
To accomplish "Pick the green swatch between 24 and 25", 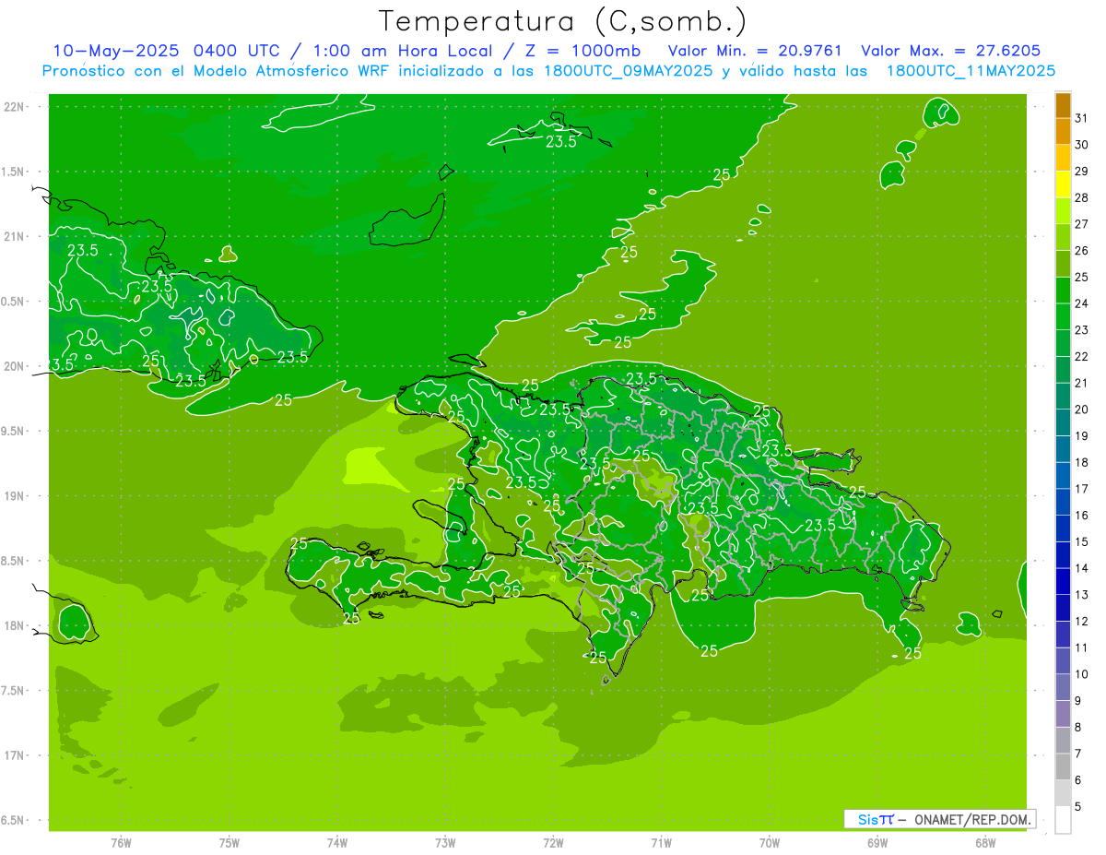I will pos(1063,290).
